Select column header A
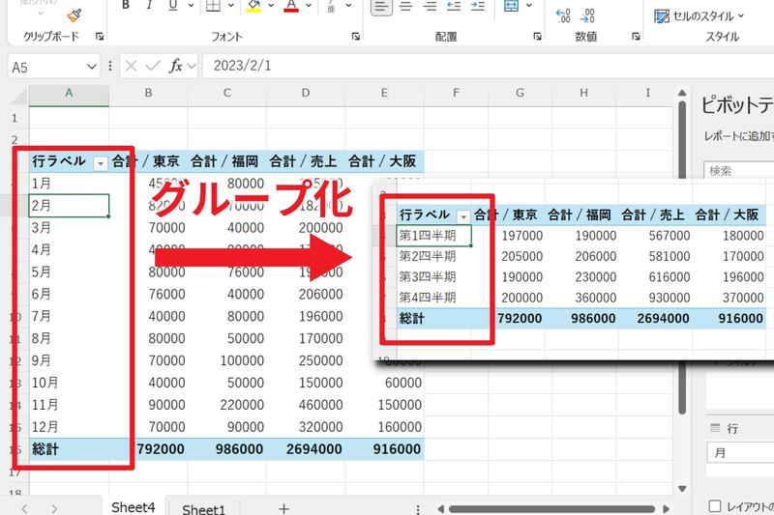774x515 pixels. pos(69,94)
